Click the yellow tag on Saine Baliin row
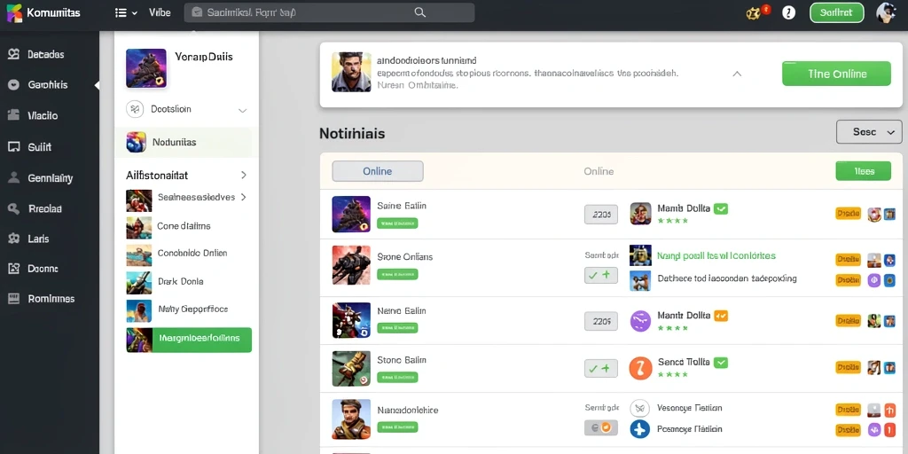908x454 pixels. 848,214
